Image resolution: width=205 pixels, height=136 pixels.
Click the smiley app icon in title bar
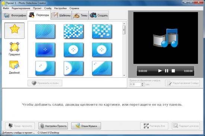pyautogui.click(x=3, y=3)
